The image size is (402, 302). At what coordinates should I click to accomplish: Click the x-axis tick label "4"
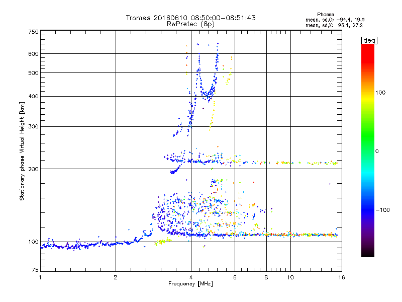coord(191,277)
